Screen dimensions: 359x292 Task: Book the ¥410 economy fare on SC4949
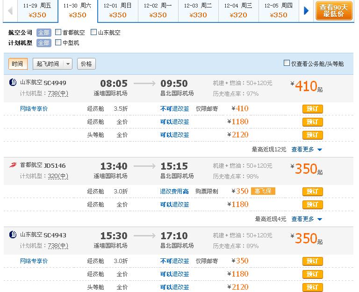(312, 109)
